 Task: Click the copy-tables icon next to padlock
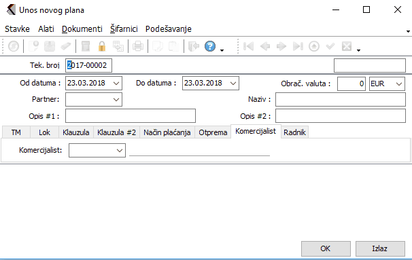coord(118,46)
